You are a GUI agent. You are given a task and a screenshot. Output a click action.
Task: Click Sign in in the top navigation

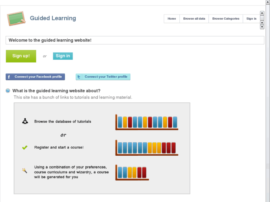click(x=251, y=19)
